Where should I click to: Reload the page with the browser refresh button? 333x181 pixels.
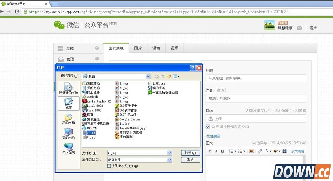pyautogui.click(x=17, y=12)
